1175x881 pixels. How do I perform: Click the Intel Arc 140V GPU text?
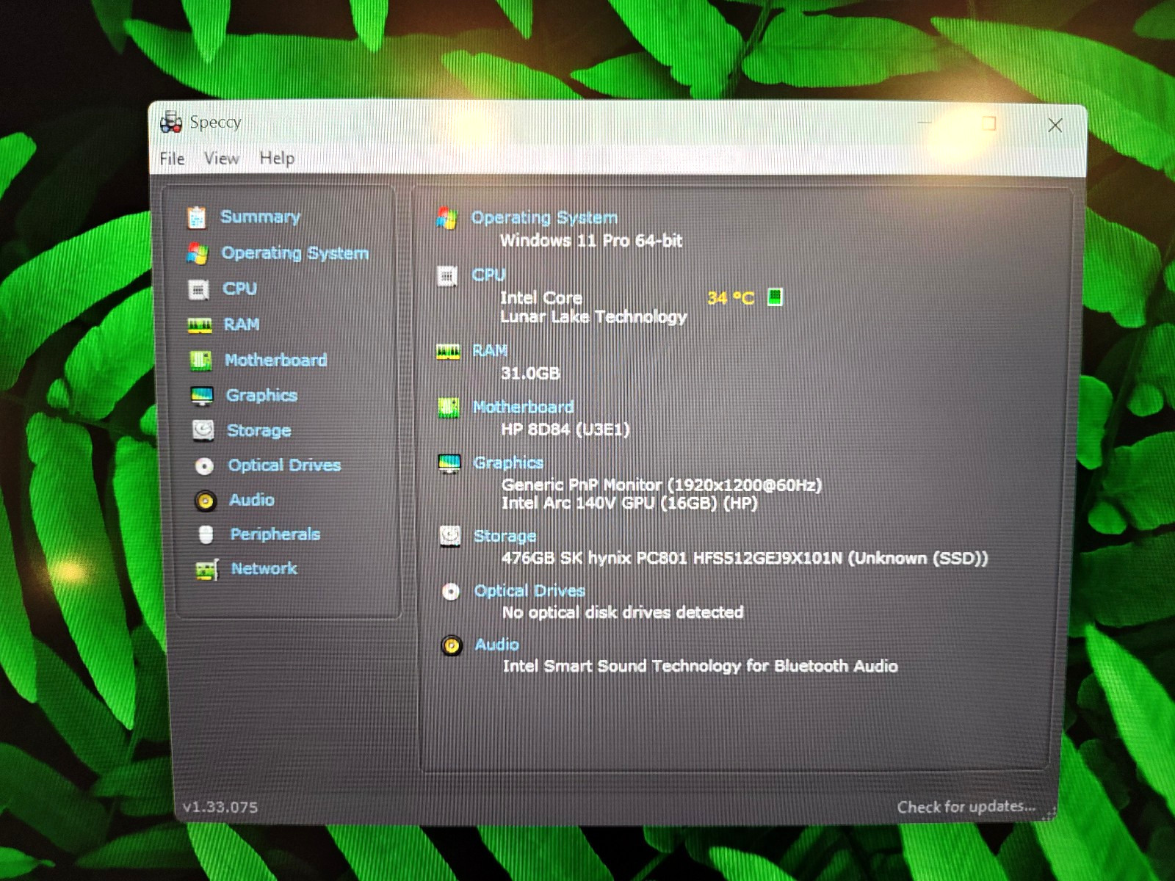pyautogui.click(x=629, y=504)
